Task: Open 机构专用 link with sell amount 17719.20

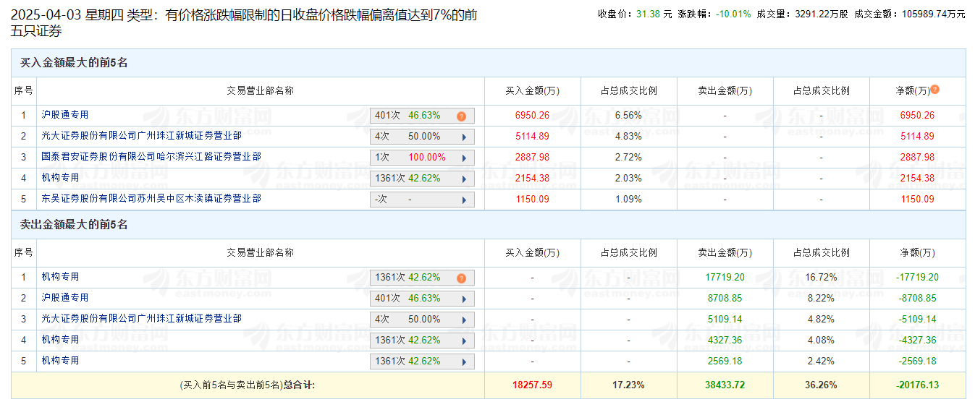Action: (x=60, y=277)
